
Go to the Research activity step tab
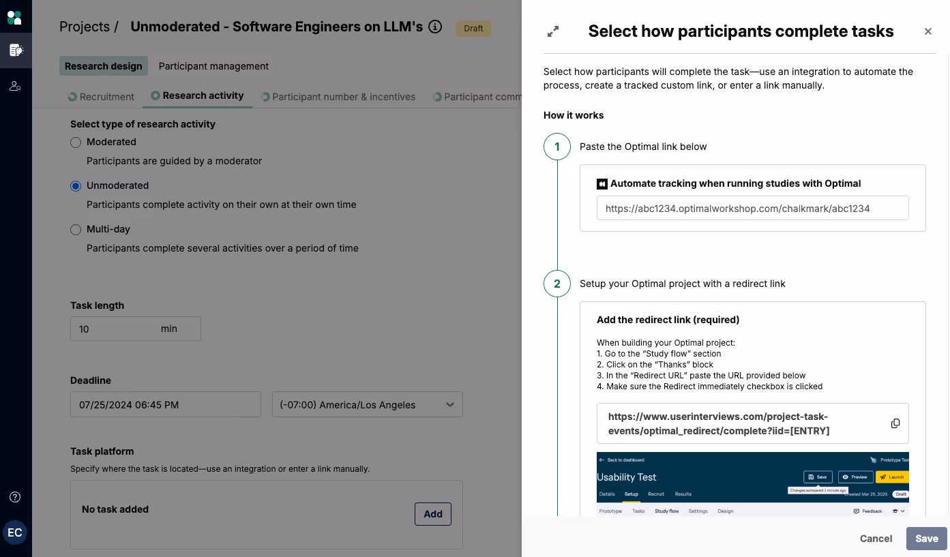tap(197, 95)
